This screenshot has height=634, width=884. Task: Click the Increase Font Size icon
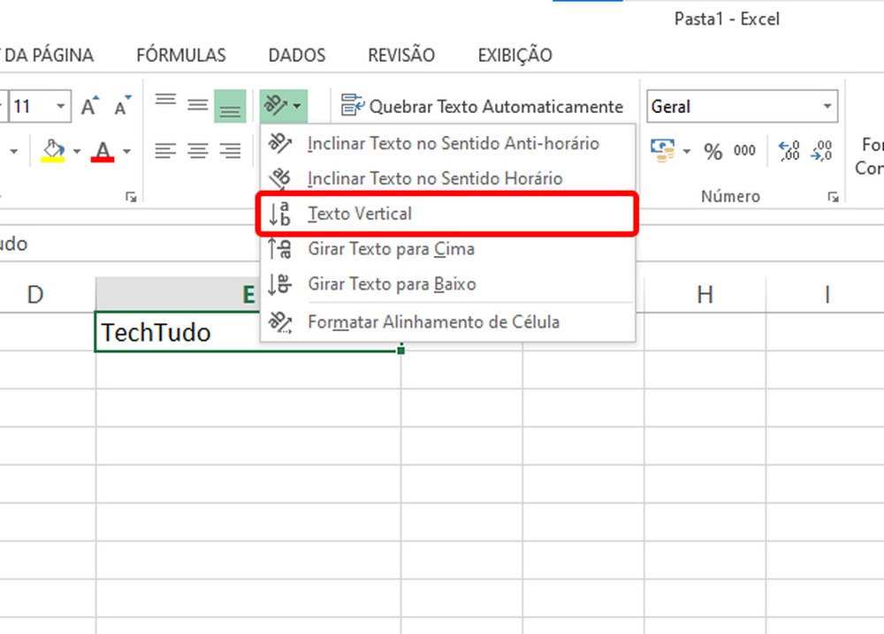click(x=88, y=104)
